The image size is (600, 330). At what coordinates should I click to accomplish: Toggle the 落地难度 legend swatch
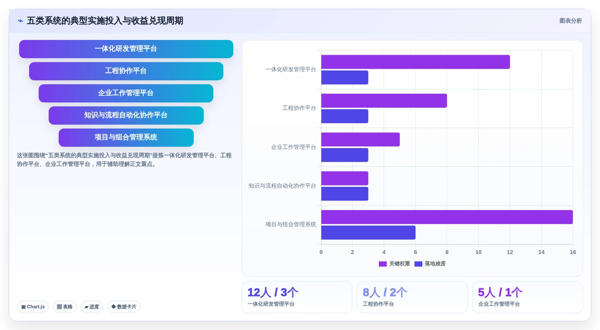[418, 264]
